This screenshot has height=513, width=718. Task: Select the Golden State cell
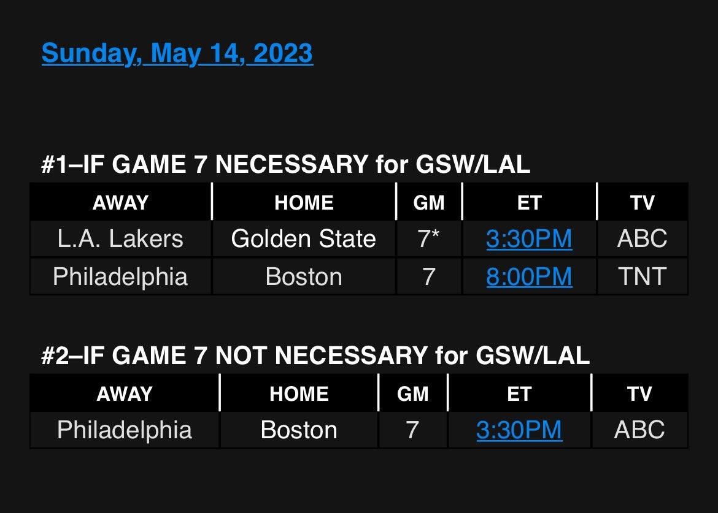(x=303, y=239)
